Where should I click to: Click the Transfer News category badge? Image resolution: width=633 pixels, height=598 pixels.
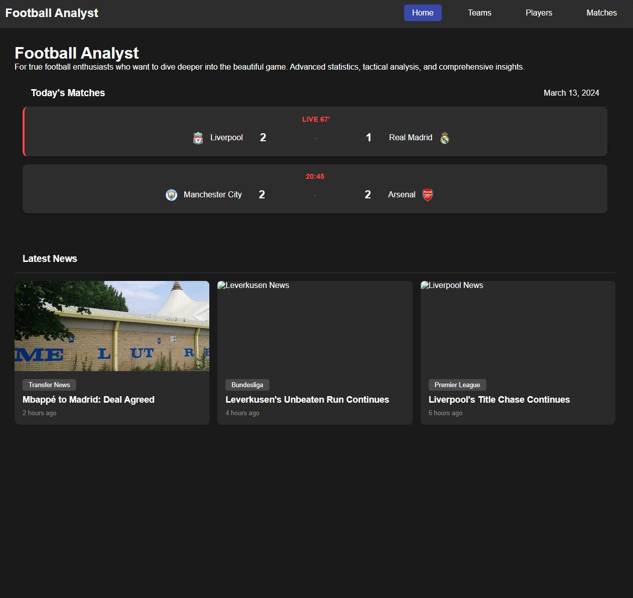click(x=49, y=385)
